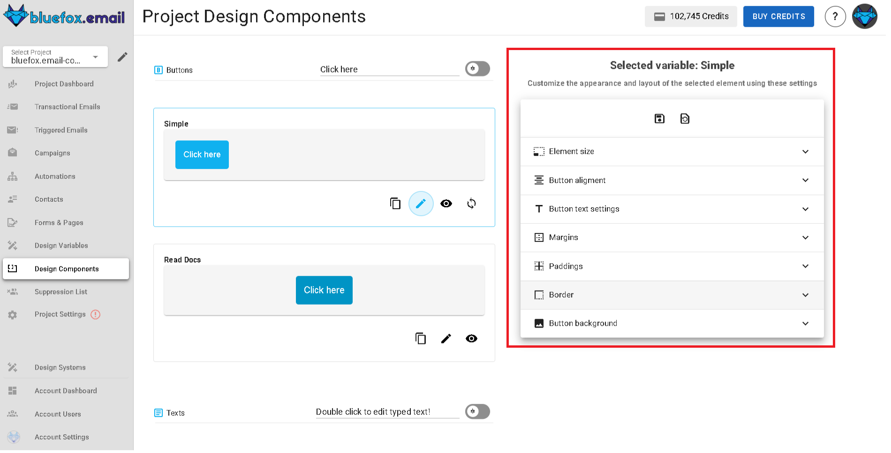891x453 pixels.
Task: Edit the selected project with the pencil icon
Action: pos(122,57)
